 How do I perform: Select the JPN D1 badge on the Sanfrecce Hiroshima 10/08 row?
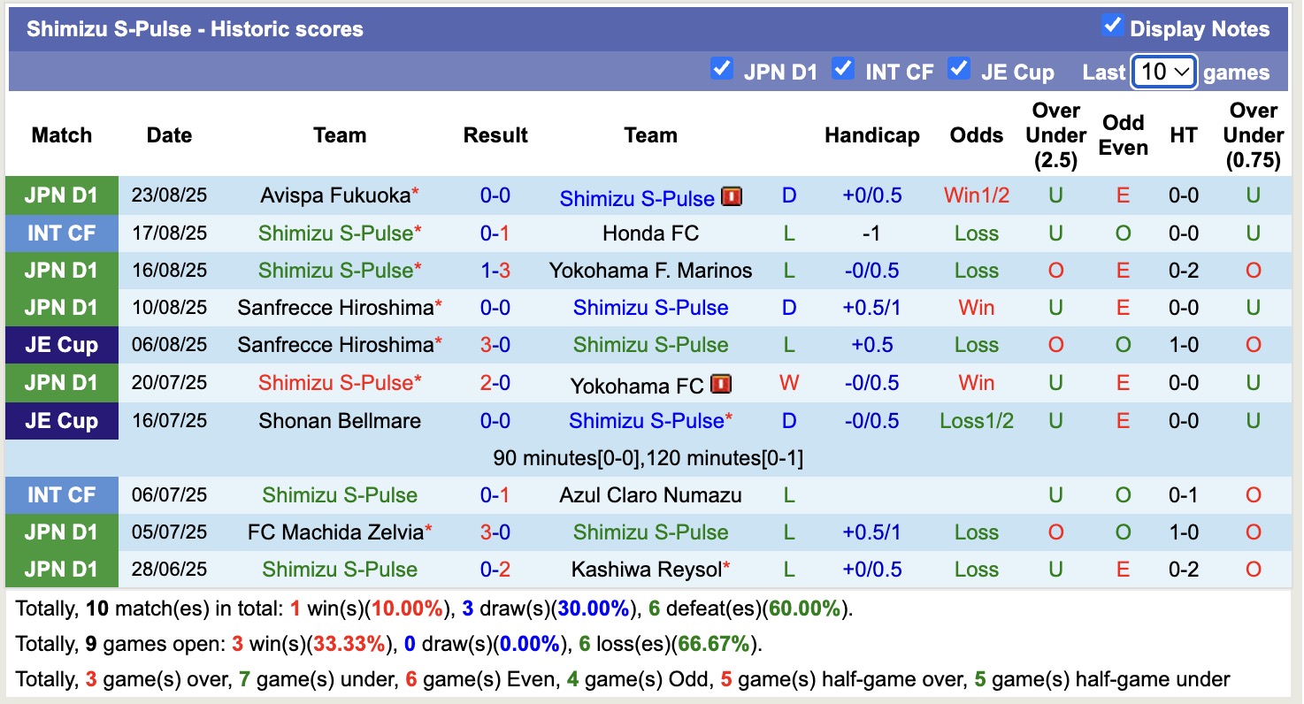[61, 308]
